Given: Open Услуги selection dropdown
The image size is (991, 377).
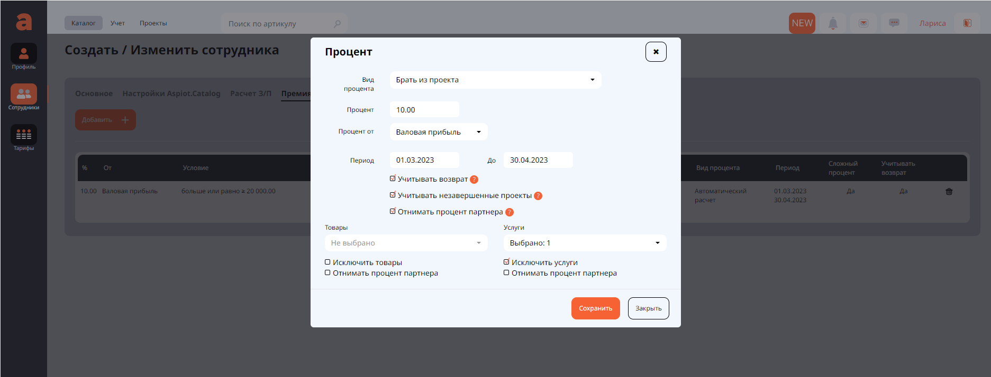Looking at the screenshot, I should (585, 243).
